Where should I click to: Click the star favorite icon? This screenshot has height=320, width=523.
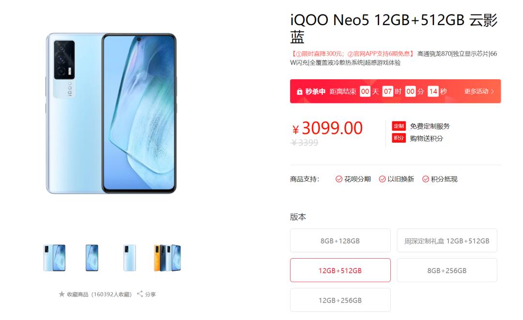(x=62, y=294)
